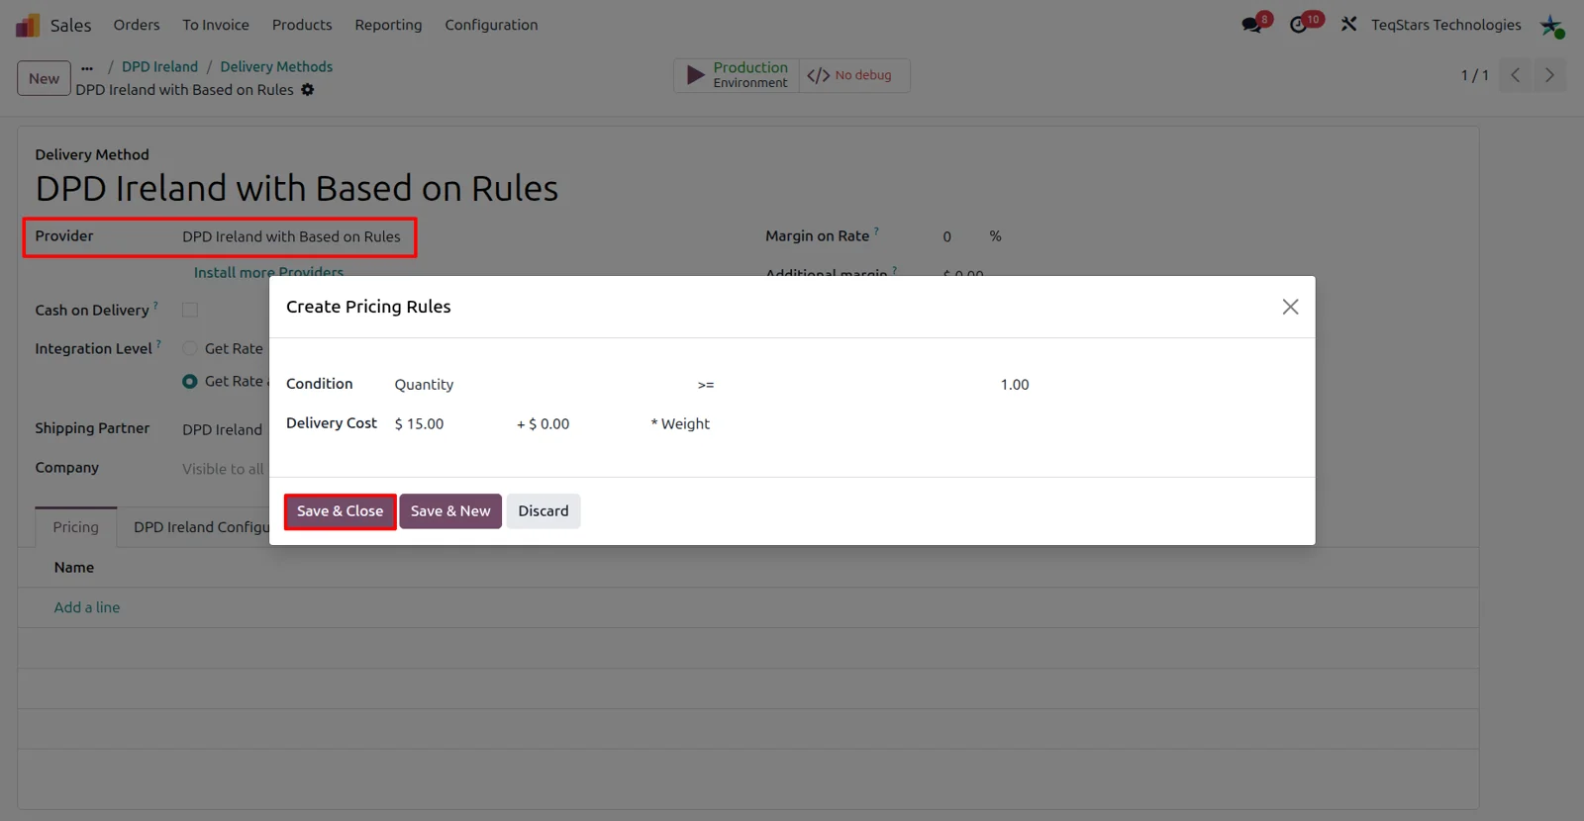
Task: Click Save & New button
Action: coord(450,511)
